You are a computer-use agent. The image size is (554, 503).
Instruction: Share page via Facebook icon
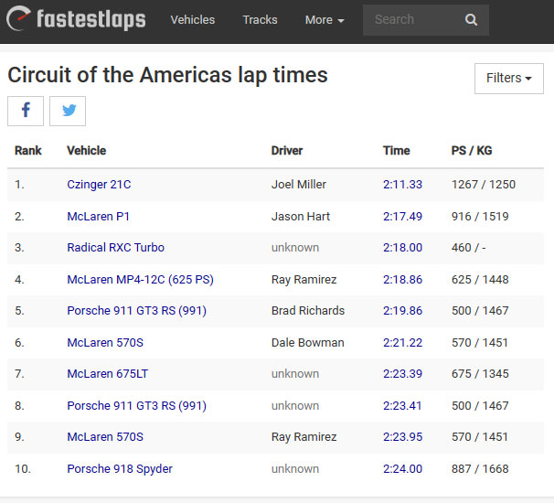(x=26, y=111)
